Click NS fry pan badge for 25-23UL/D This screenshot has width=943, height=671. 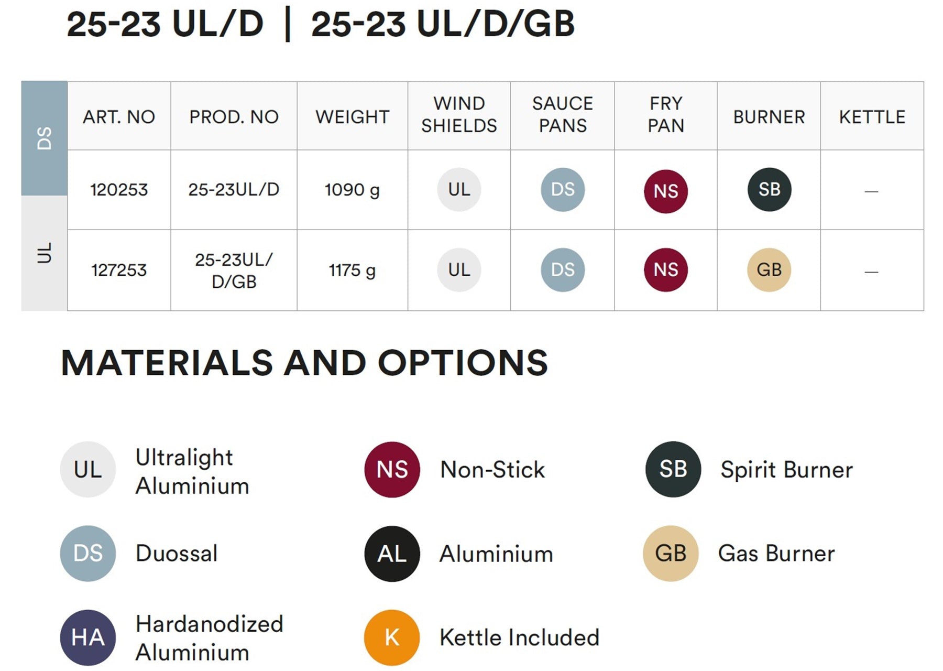point(665,191)
